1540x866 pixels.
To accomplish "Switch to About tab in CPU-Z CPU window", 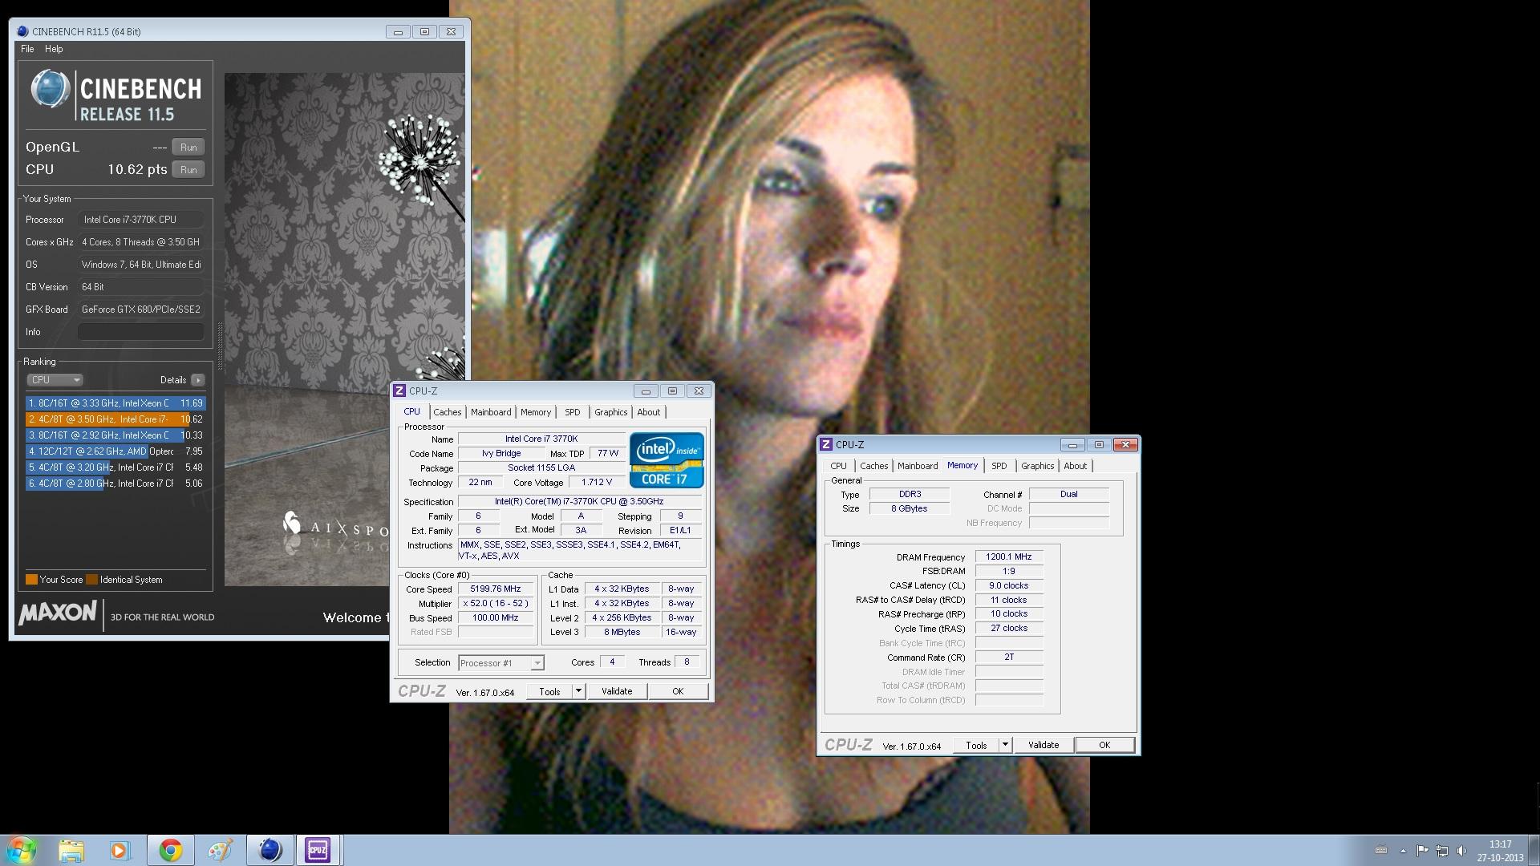I will [649, 412].
